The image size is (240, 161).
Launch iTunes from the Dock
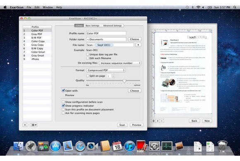pos(130,146)
